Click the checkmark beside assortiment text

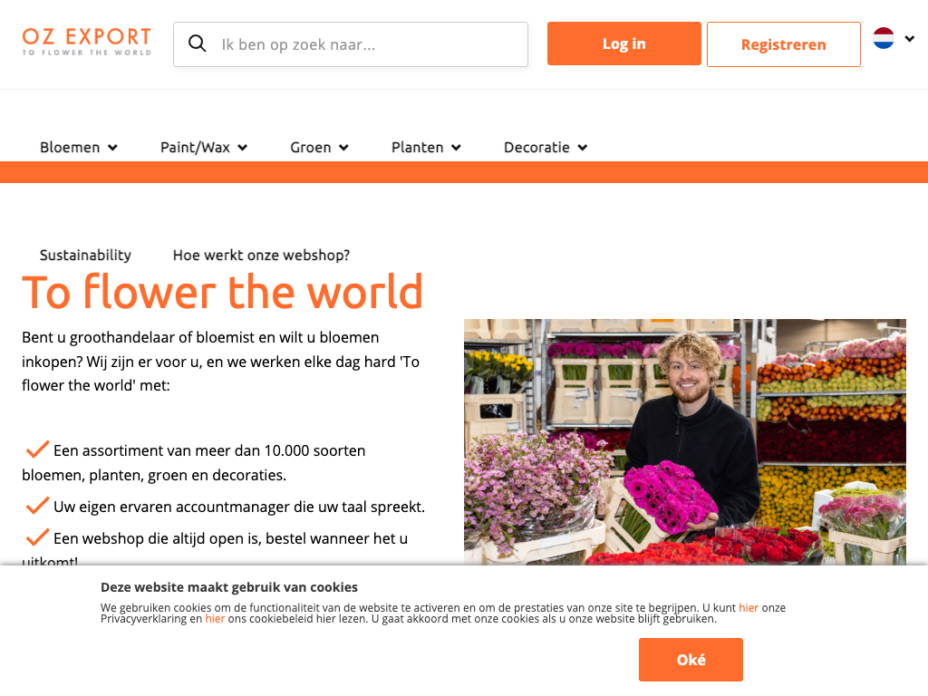coord(37,449)
